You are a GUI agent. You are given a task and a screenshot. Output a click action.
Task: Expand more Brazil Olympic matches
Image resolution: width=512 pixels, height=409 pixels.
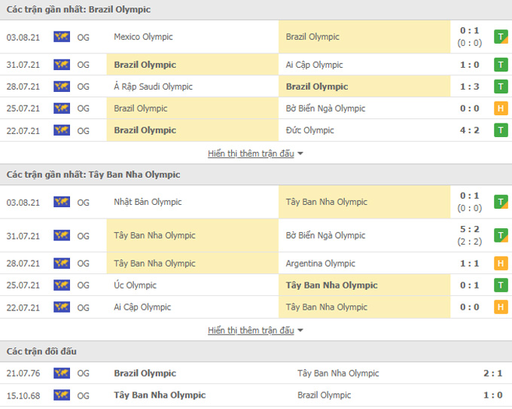coord(255,154)
